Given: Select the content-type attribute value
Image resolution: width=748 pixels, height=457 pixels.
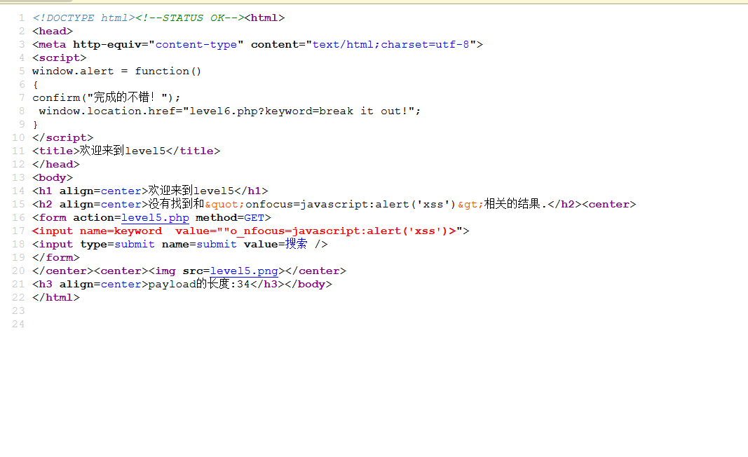Looking at the screenshot, I should (196, 44).
